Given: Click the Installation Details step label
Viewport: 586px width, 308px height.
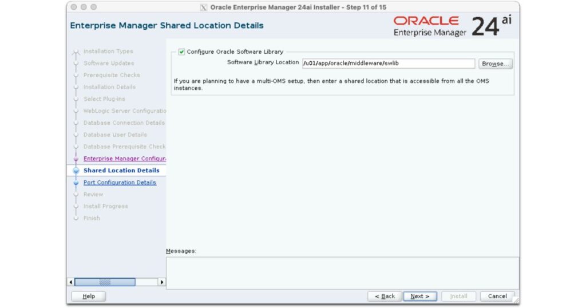Looking at the screenshot, I should pyautogui.click(x=109, y=87).
